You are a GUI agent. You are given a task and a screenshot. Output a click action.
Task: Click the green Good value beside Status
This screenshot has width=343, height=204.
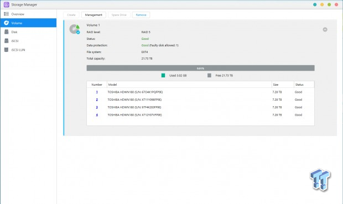[145, 39]
